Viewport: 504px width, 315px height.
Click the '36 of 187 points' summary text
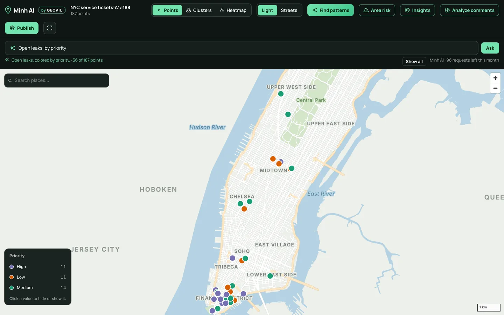pos(87,60)
